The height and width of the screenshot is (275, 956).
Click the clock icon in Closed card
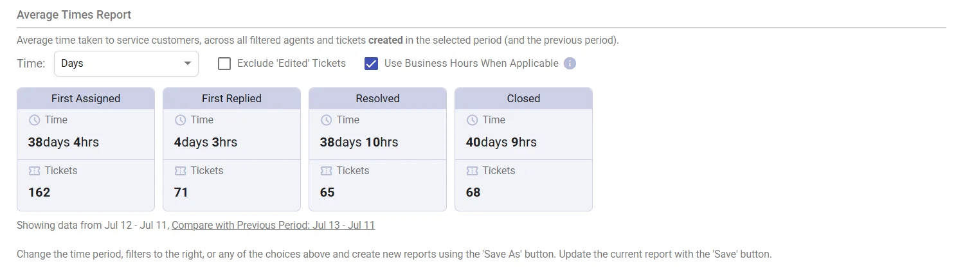[472, 120]
